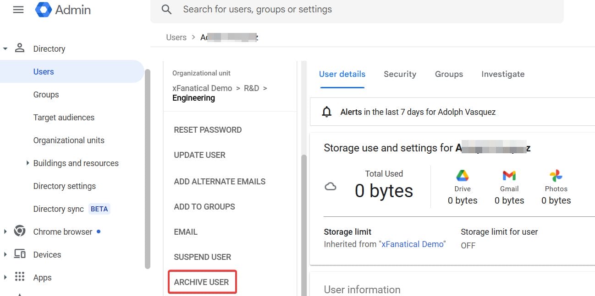The image size is (595, 296).
Task: Click RESET PASSWORD action
Action: click(x=208, y=130)
